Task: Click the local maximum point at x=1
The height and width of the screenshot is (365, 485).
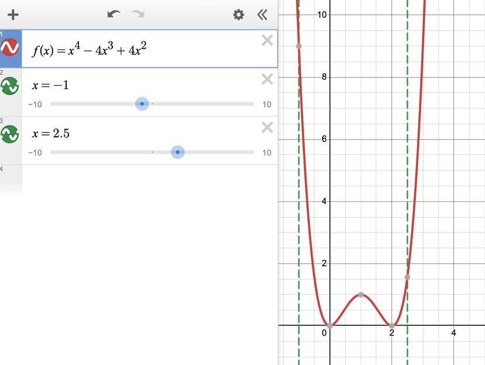Action: point(361,294)
